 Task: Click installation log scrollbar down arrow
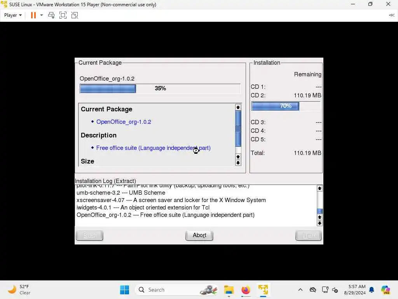319,223
